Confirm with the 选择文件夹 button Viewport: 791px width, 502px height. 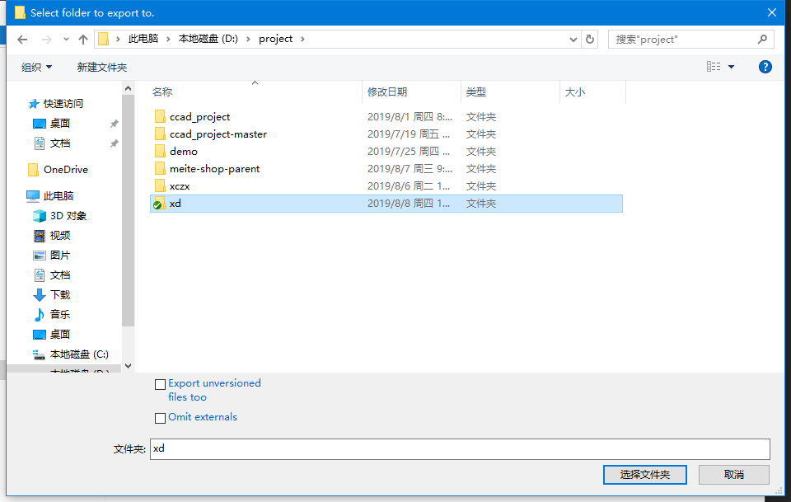point(644,475)
